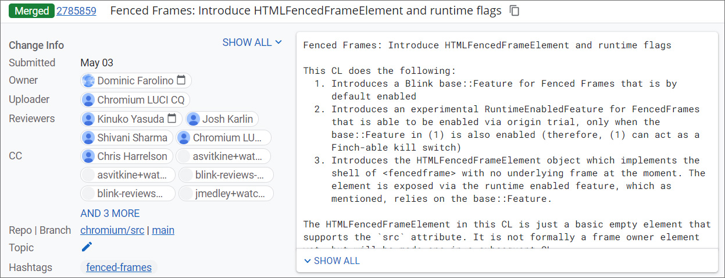Click the Submitted date May 03
Viewport: 725px width, 278px height.
[97, 63]
